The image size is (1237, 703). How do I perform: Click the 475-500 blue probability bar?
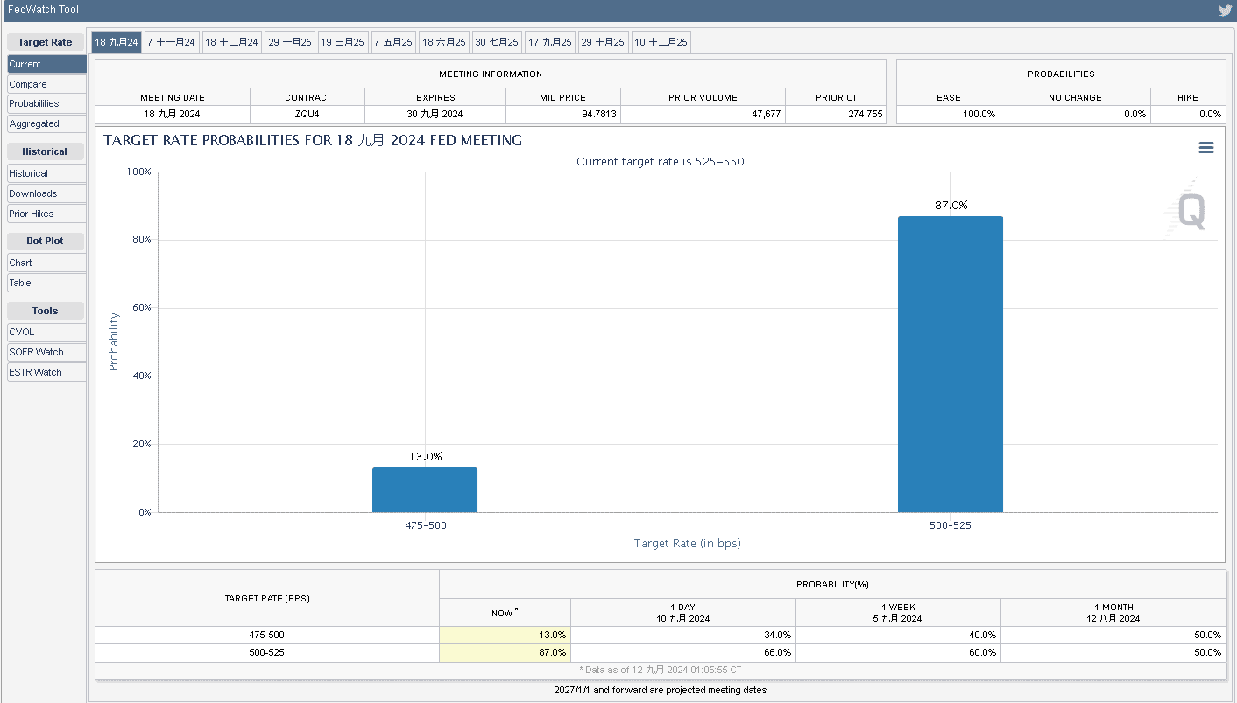point(425,490)
